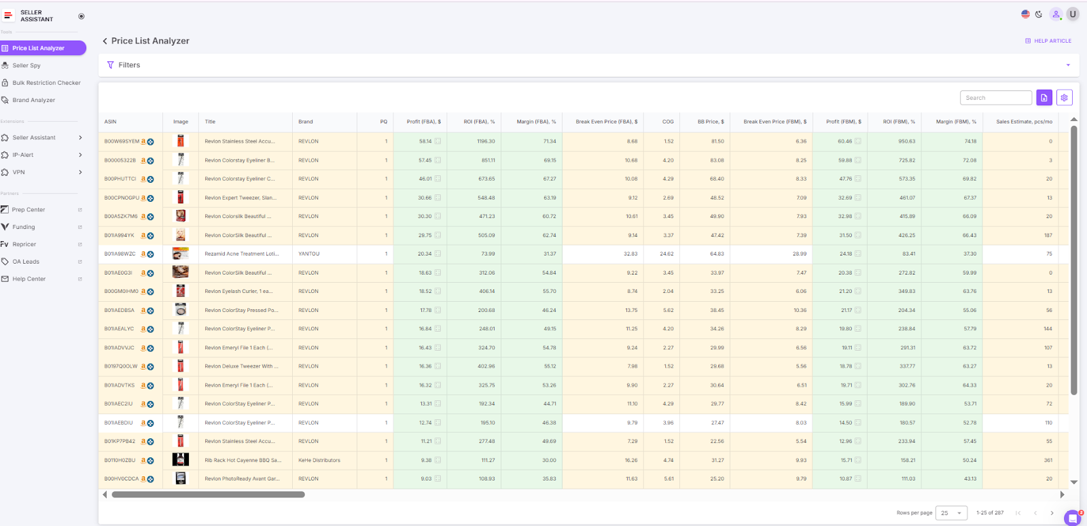Screen dimensions: 1087x526
Task: Click external-link icon next to OA Leads
Action: [x=79, y=262]
